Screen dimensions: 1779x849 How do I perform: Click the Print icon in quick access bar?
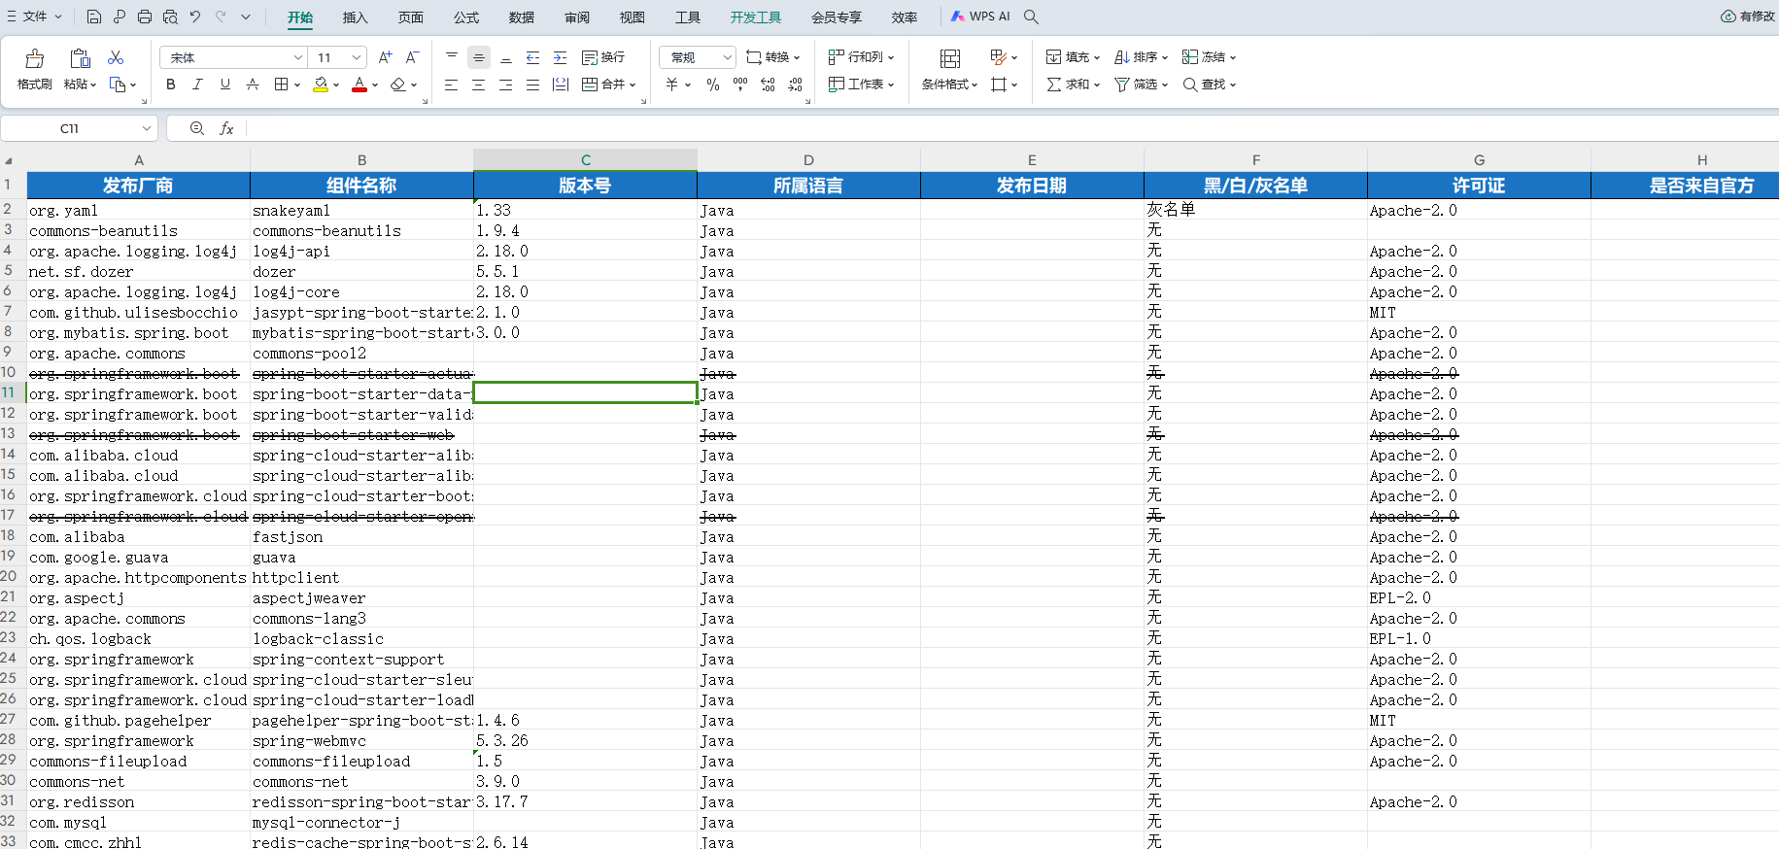pyautogui.click(x=145, y=17)
